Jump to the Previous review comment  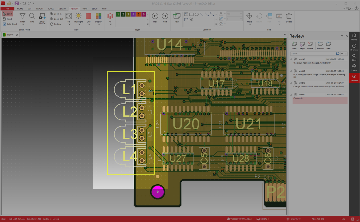tap(320, 46)
